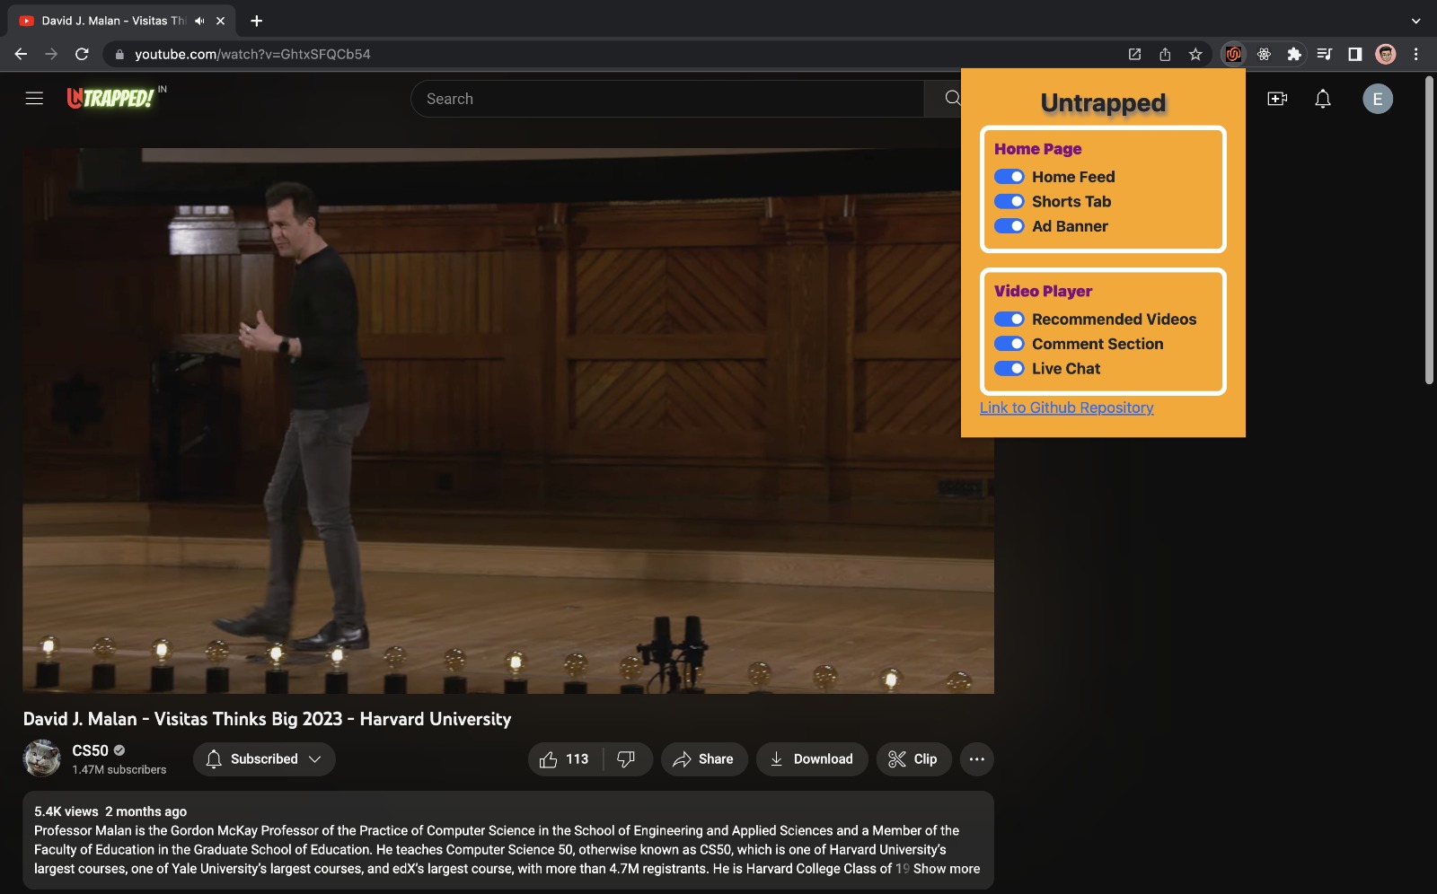
Task: Disable the Shorts Tab toggle
Action: click(1009, 202)
